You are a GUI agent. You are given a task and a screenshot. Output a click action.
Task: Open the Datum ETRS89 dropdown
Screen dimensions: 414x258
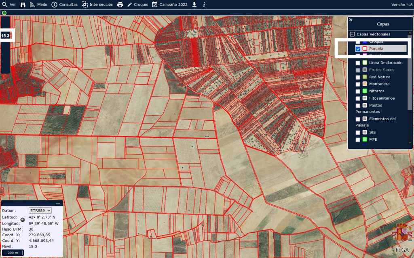pyautogui.click(x=40, y=210)
